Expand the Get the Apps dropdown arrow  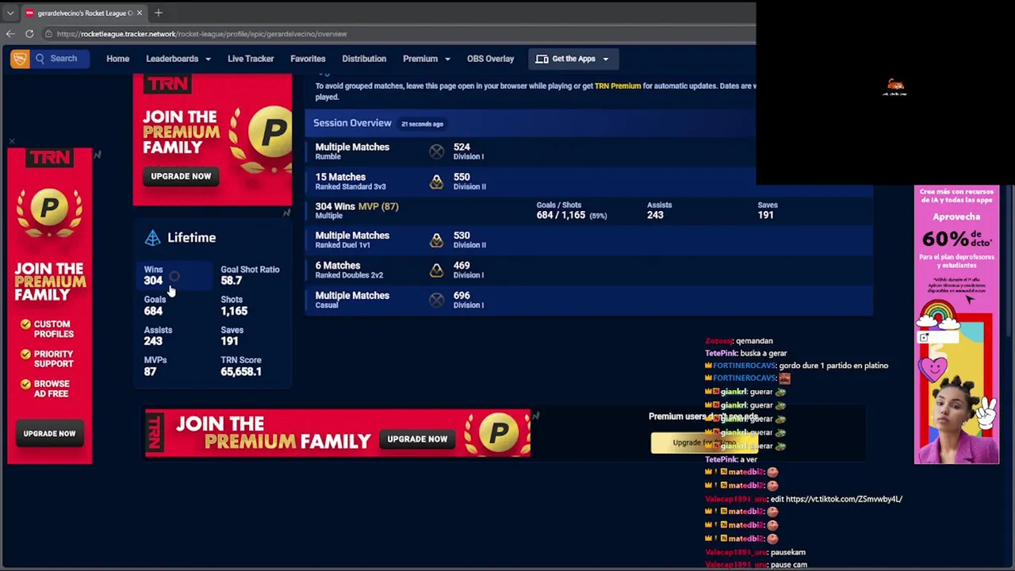click(605, 59)
